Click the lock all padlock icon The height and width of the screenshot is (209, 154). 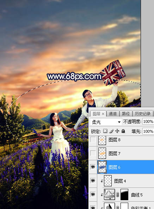coord(123,131)
